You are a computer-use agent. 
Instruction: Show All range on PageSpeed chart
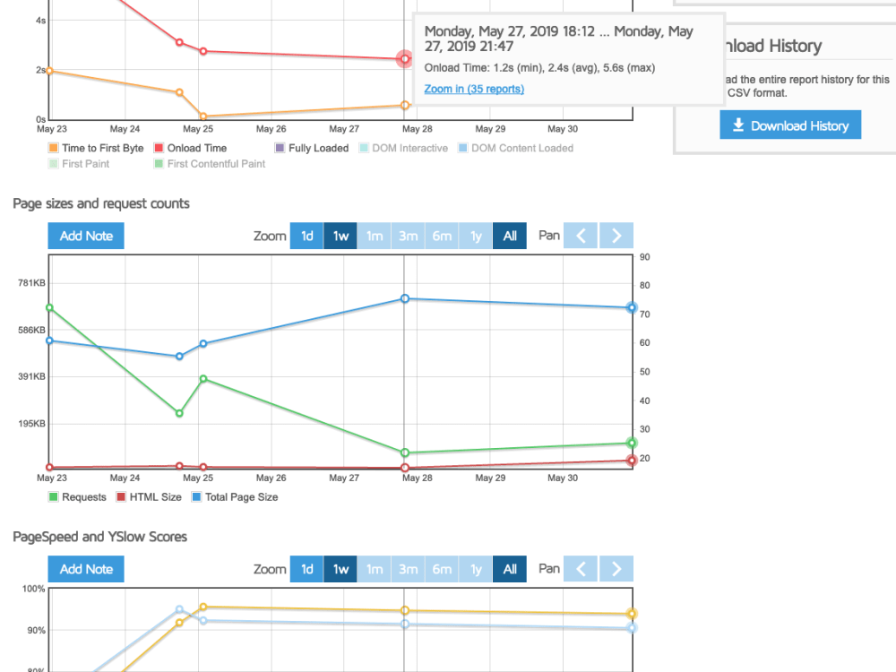point(510,569)
